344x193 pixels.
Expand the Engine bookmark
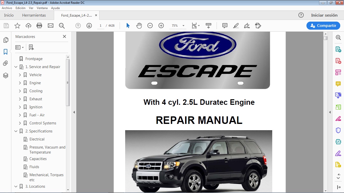coord(20,83)
